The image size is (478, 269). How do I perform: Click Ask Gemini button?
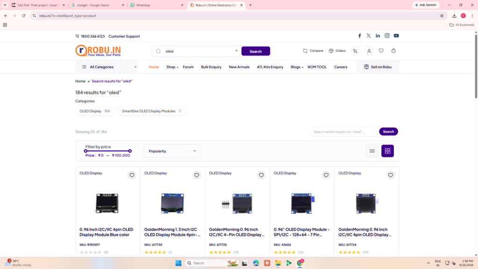point(426,5)
